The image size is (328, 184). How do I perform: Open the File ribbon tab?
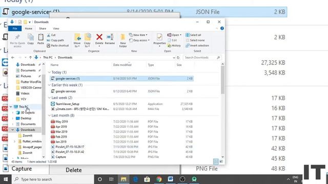(x=15, y=29)
